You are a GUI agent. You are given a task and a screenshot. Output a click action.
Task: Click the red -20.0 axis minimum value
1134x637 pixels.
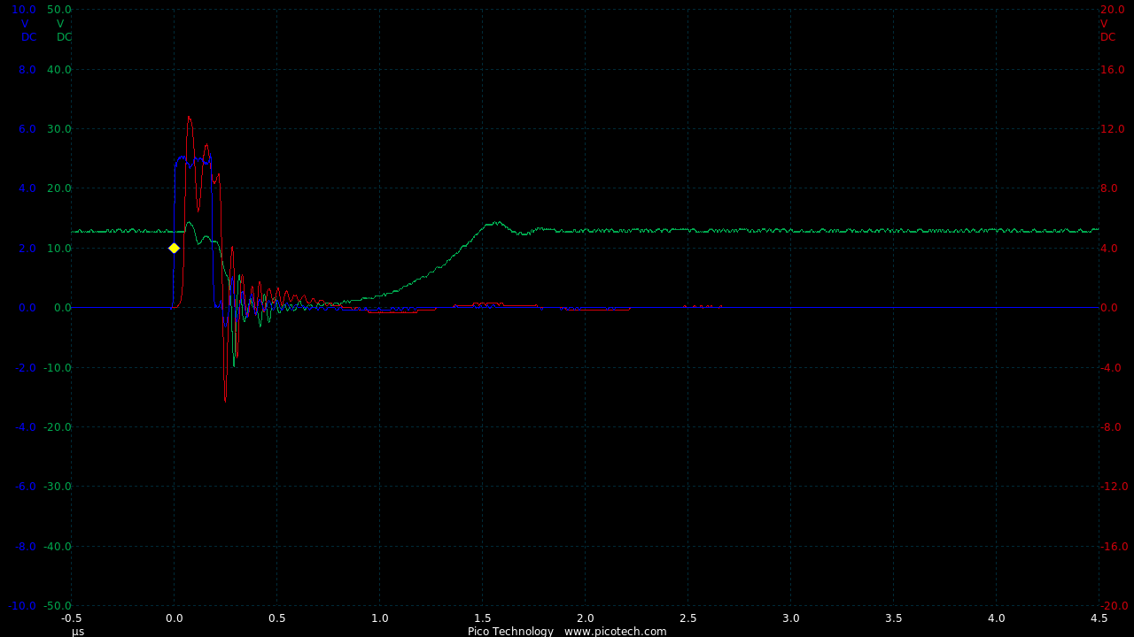pos(1114,606)
